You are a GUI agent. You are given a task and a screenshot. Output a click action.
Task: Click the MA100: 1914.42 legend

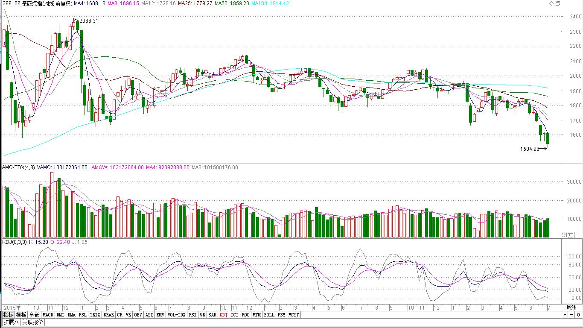(270, 3)
